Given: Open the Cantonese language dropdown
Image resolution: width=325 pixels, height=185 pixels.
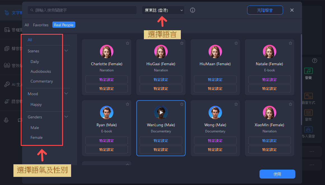Looking at the screenshot, I should (163, 10).
